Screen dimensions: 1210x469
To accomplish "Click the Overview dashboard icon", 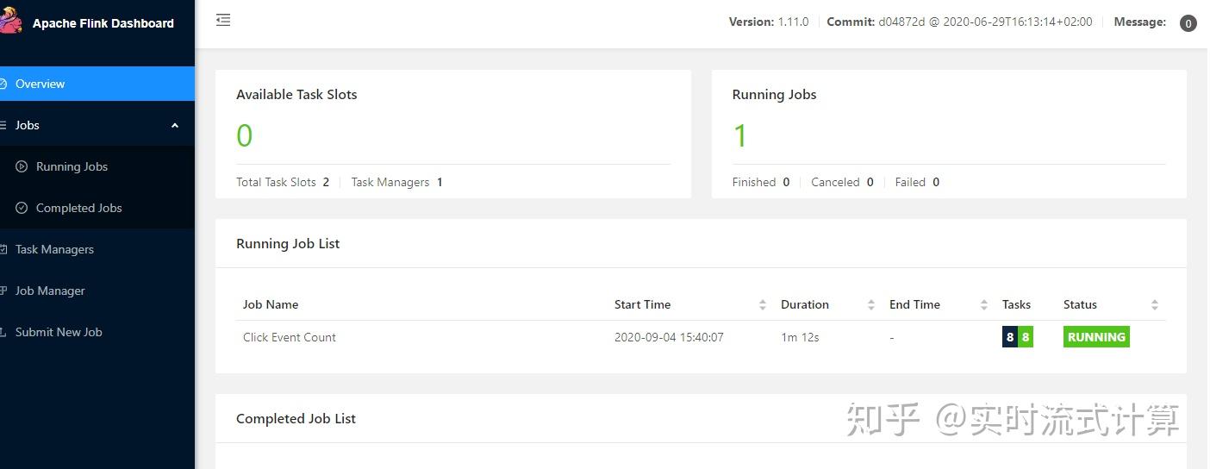I will pyautogui.click(x=3, y=84).
